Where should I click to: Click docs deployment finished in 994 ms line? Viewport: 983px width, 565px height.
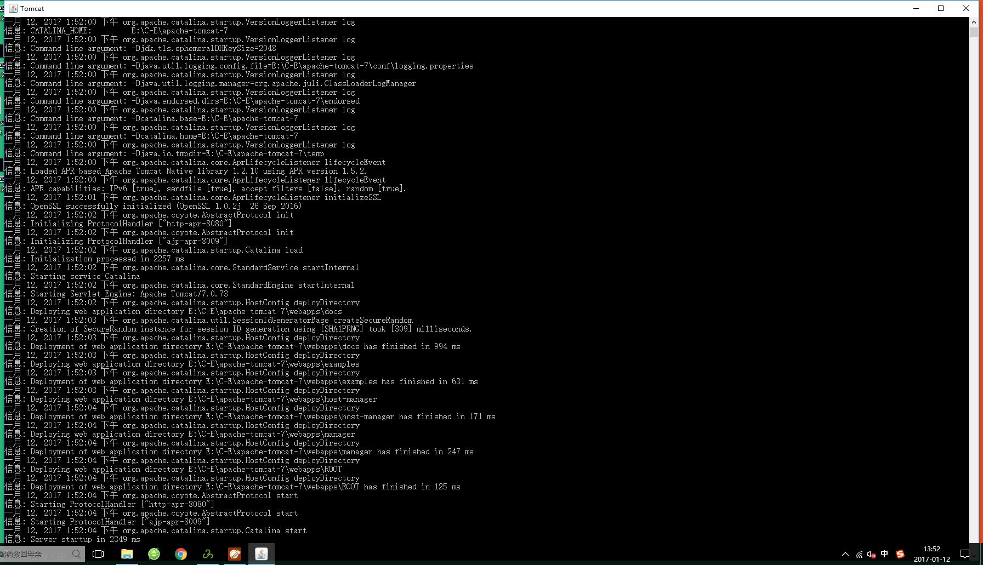tap(232, 346)
